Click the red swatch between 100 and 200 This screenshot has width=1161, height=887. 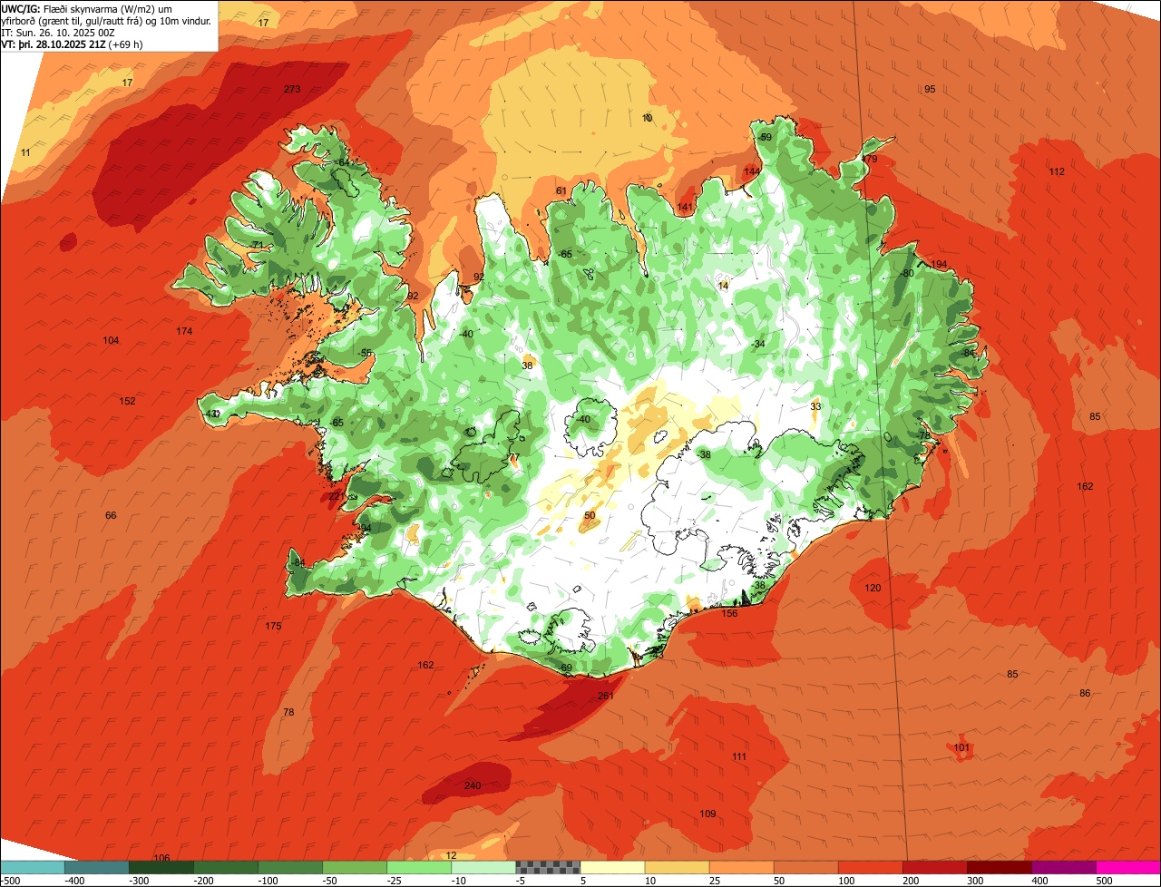pyautogui.click(x=871, y=867)
